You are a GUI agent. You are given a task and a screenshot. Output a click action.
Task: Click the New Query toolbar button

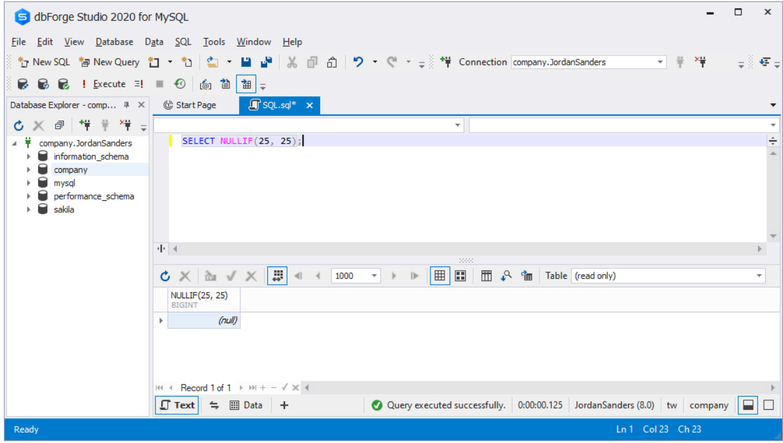109,62
